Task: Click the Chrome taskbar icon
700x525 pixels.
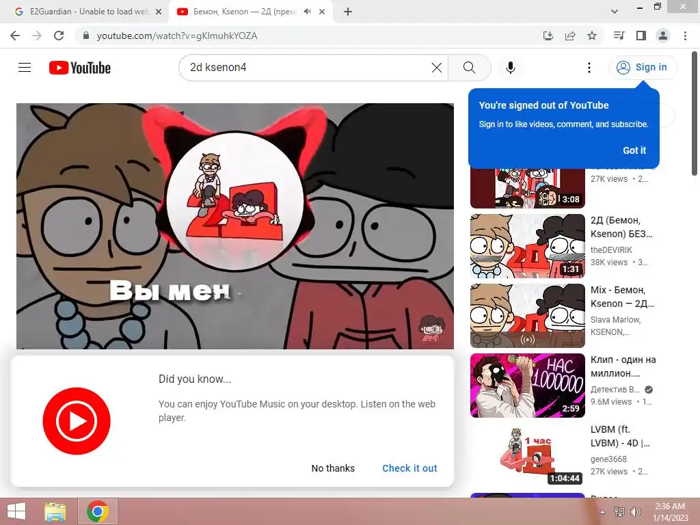Action: pos(98,511)
